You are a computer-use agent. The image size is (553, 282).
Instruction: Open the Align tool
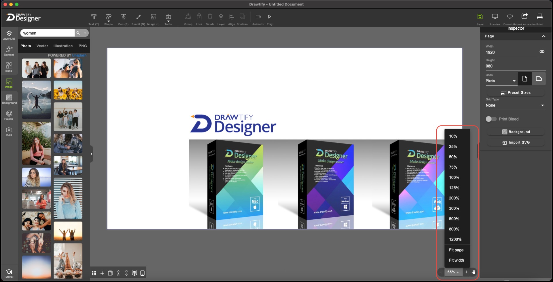click(232, 19)
